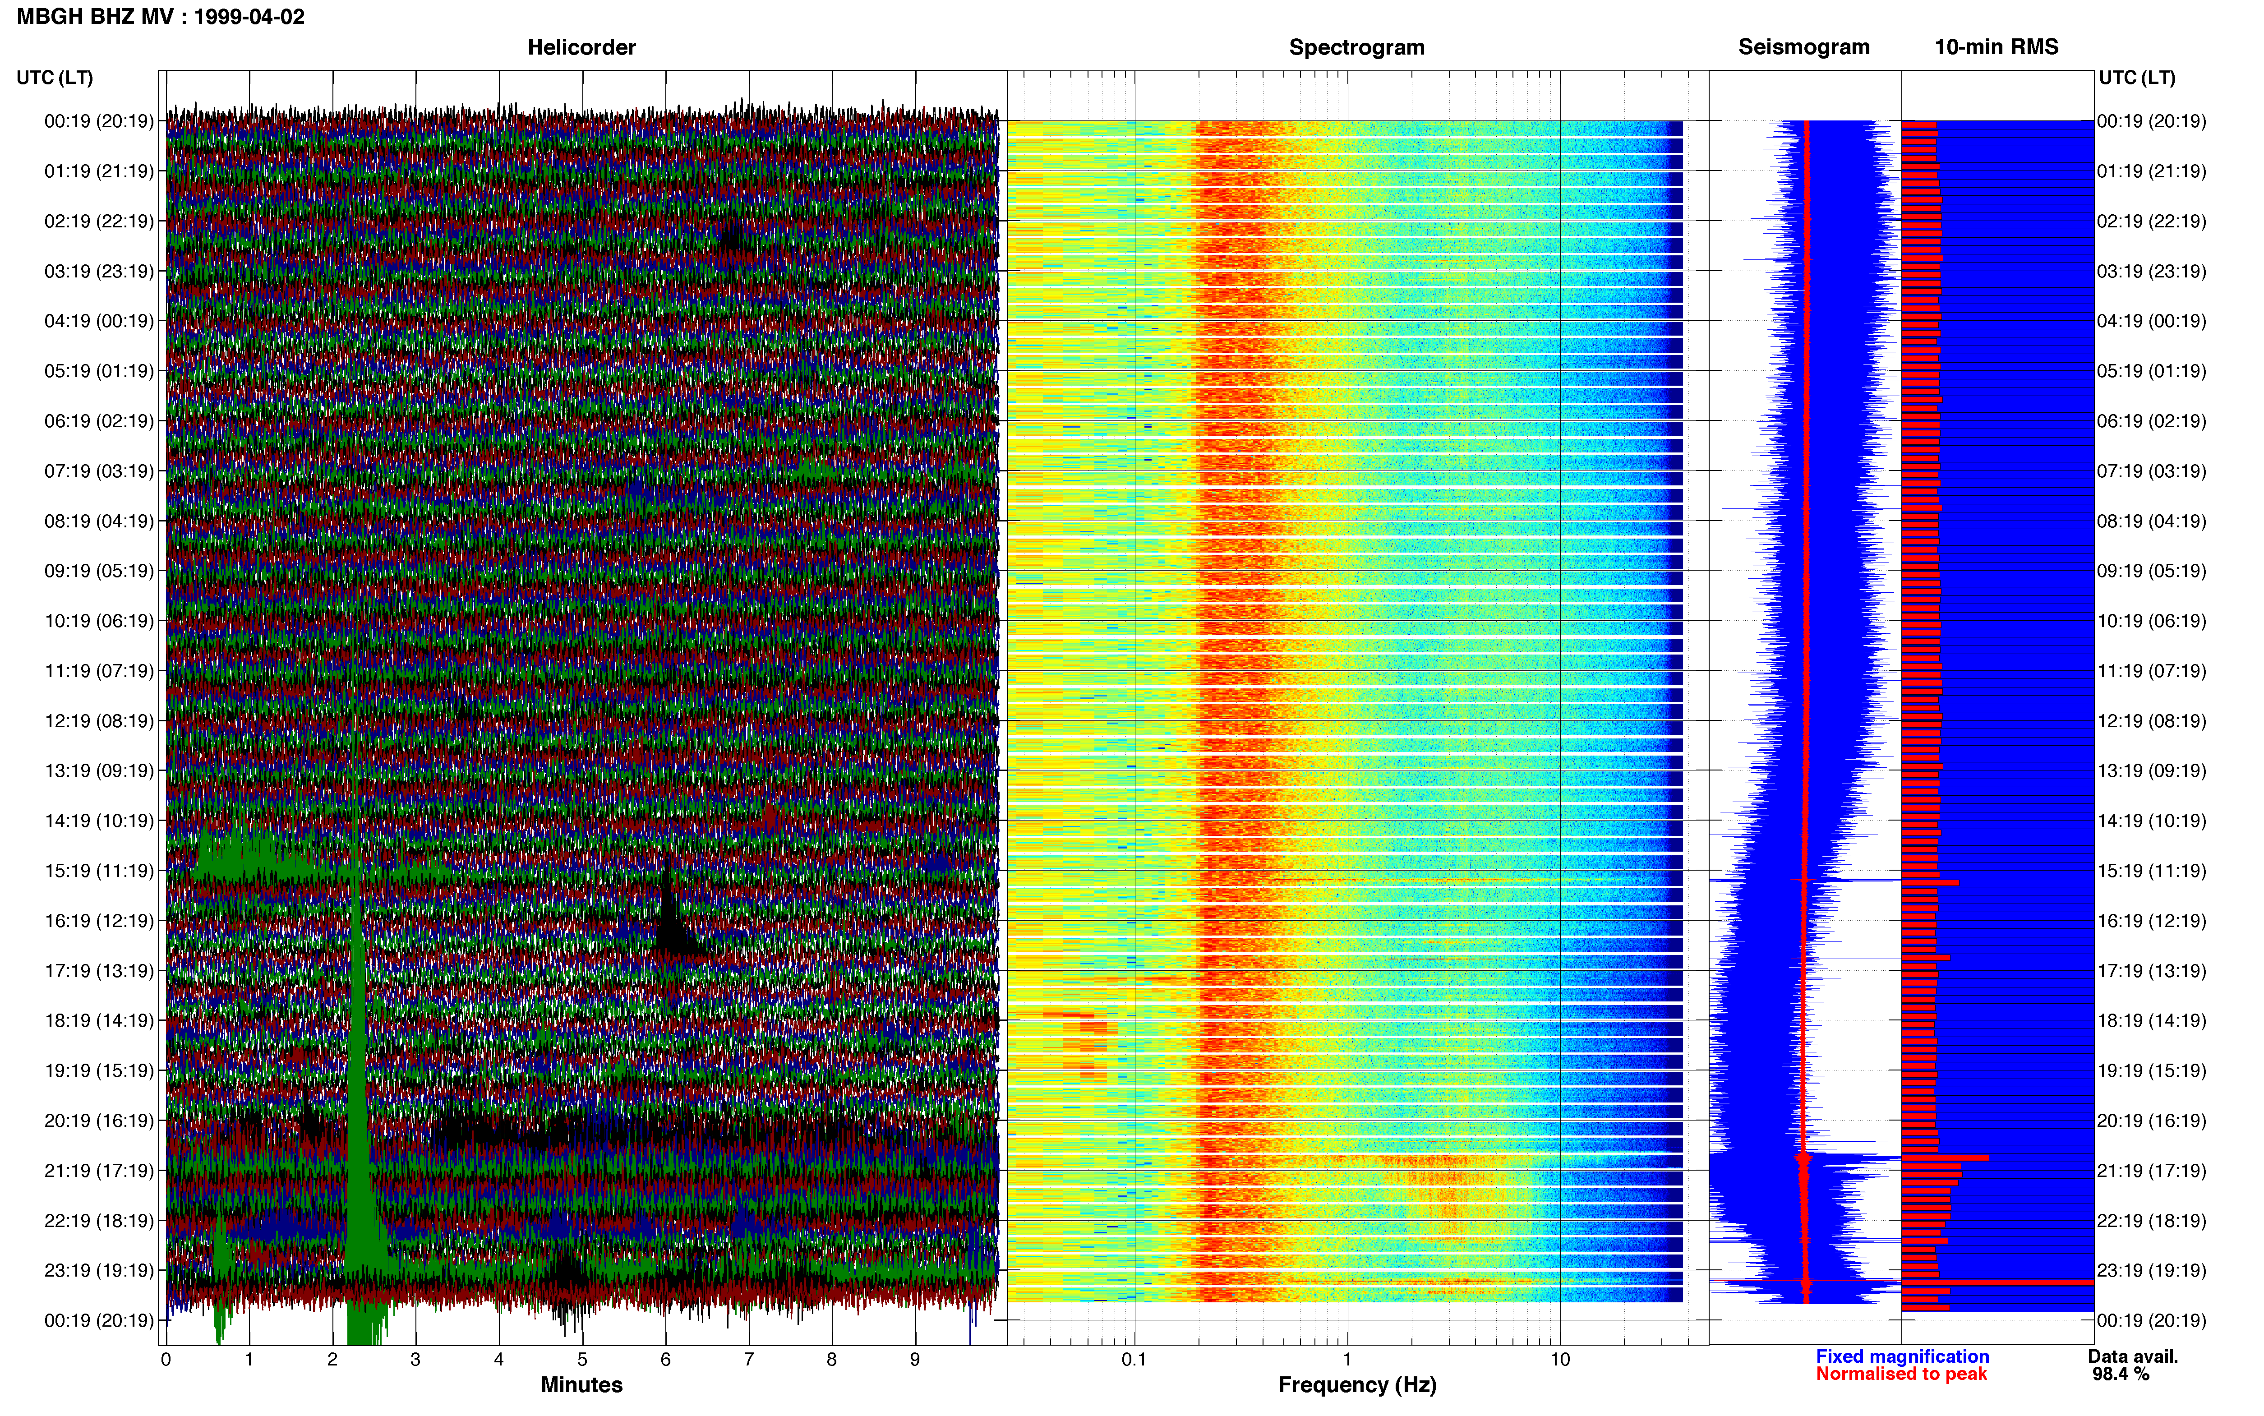Click the left 21:19 (17:19) time label
Image resolution: width=2264 pixels, height=1416 pixels.
click(x=99, y=1171)
